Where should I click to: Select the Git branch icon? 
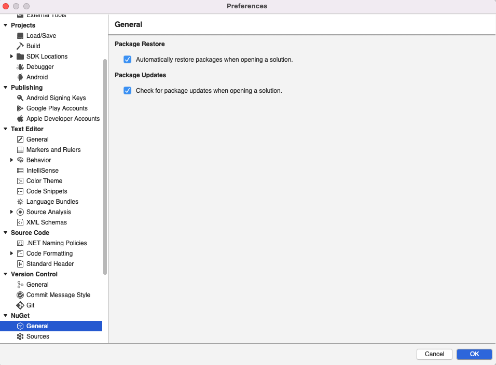click(19, 305)
